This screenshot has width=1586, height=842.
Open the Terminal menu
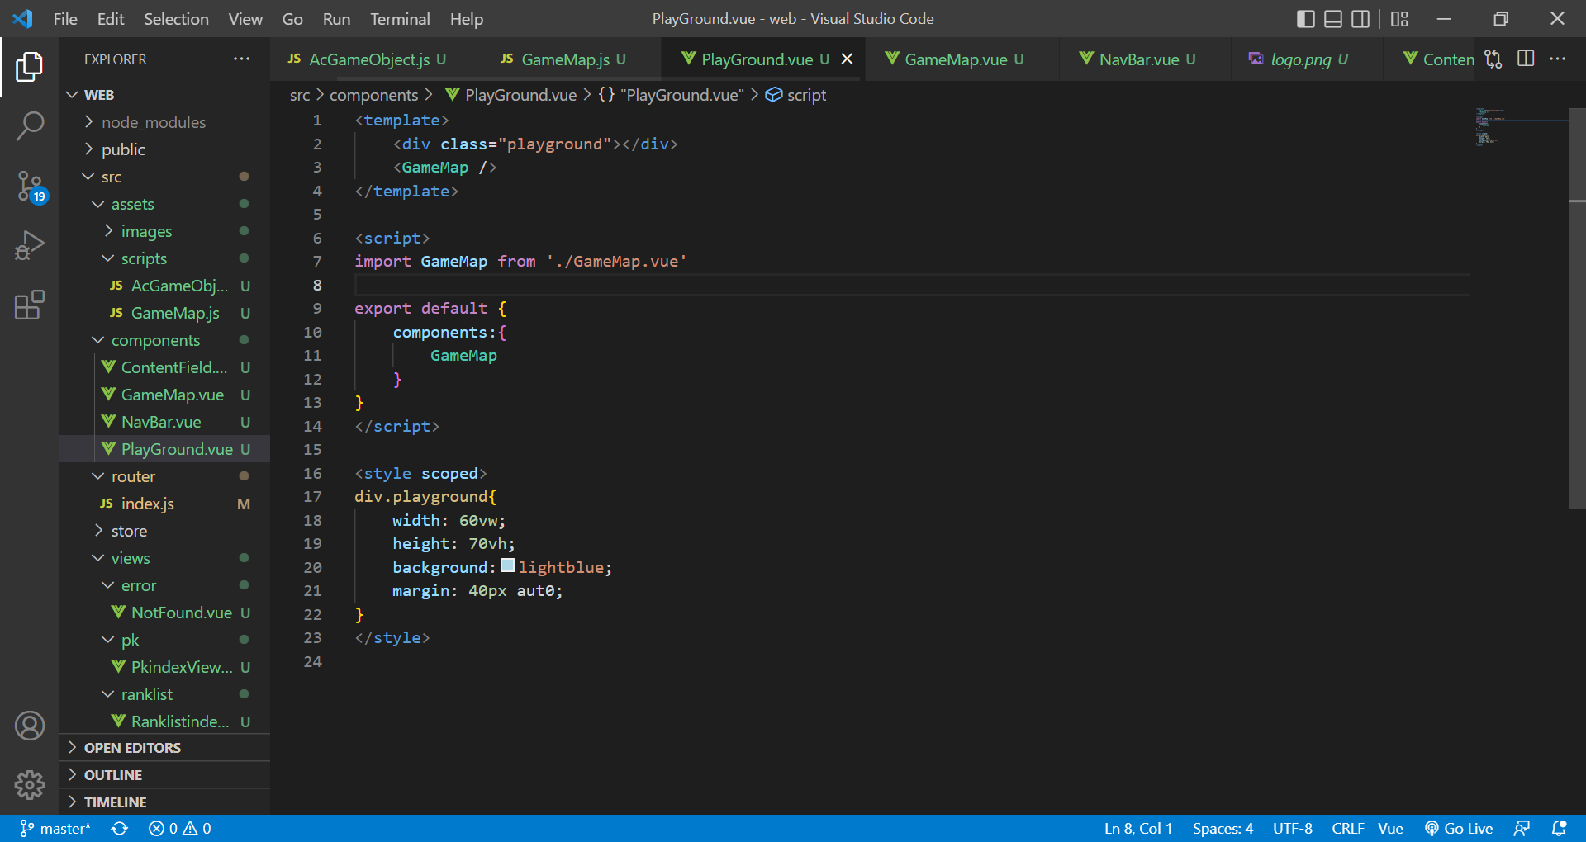tap(400, 18)
